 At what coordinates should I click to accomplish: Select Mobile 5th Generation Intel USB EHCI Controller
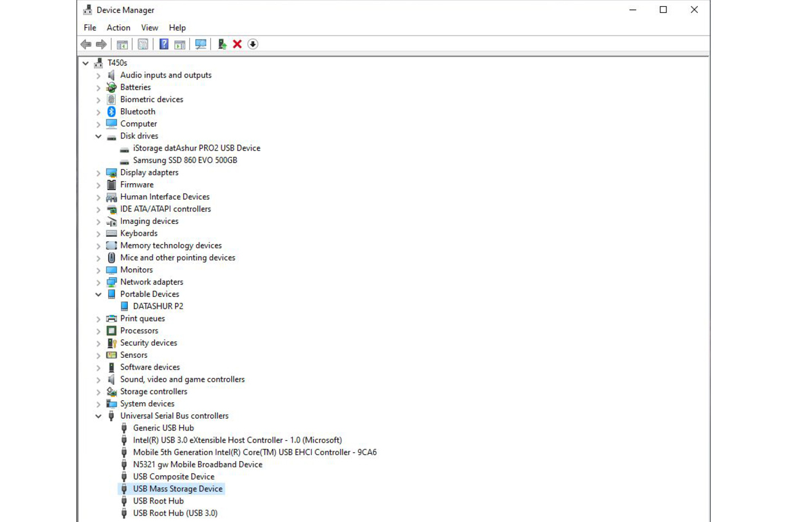click(x=255, y=453)
